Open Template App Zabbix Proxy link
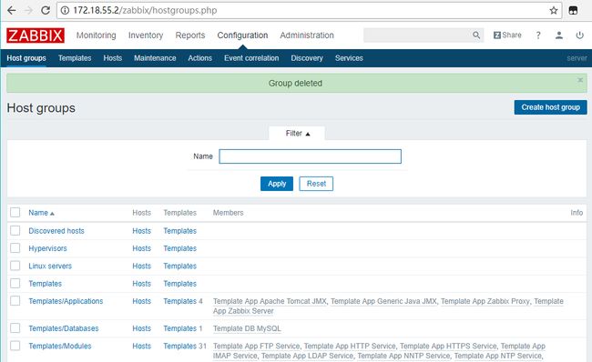This screenshot has width=592, height=362. click(485, 301)
